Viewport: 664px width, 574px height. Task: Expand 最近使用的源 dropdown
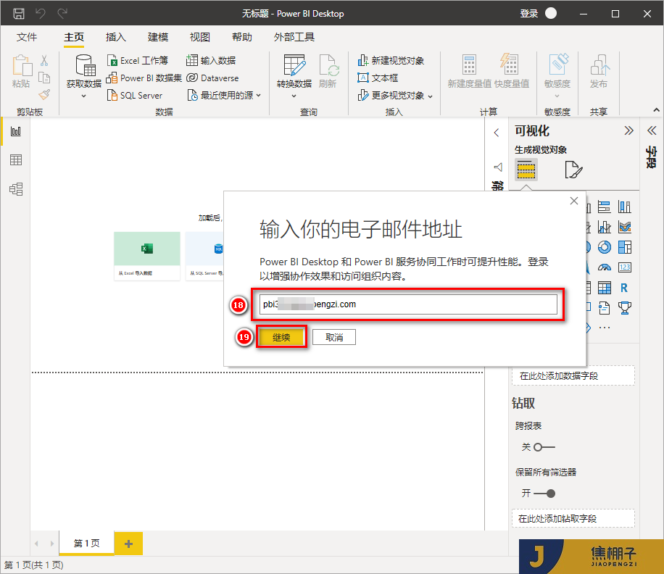[x=258, y=95]
